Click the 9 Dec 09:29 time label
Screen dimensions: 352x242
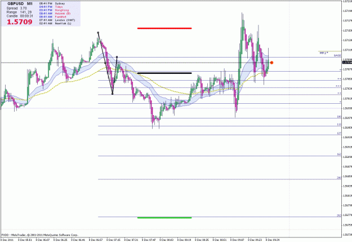coord(273,240)
